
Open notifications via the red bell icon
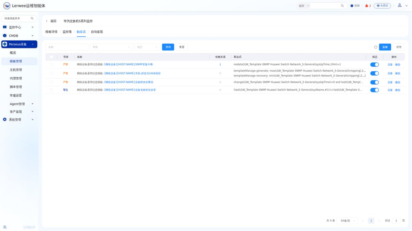(367, 6)
